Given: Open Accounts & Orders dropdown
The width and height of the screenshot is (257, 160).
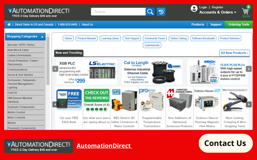Looking at the screenshot, I should pos(218,12).
